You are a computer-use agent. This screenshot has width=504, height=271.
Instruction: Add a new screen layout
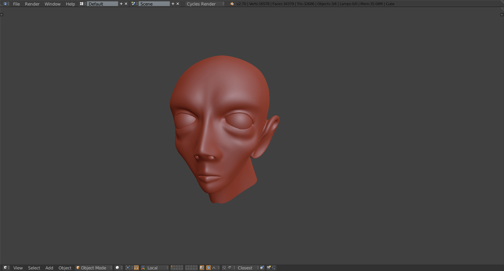tap(121, 4)
